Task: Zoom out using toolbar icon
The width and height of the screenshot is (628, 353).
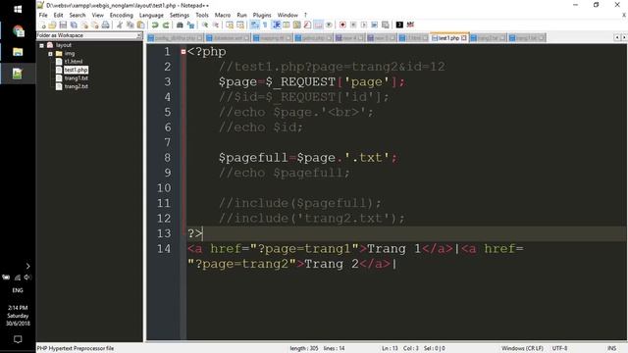Action: click(x=216, y=25)
